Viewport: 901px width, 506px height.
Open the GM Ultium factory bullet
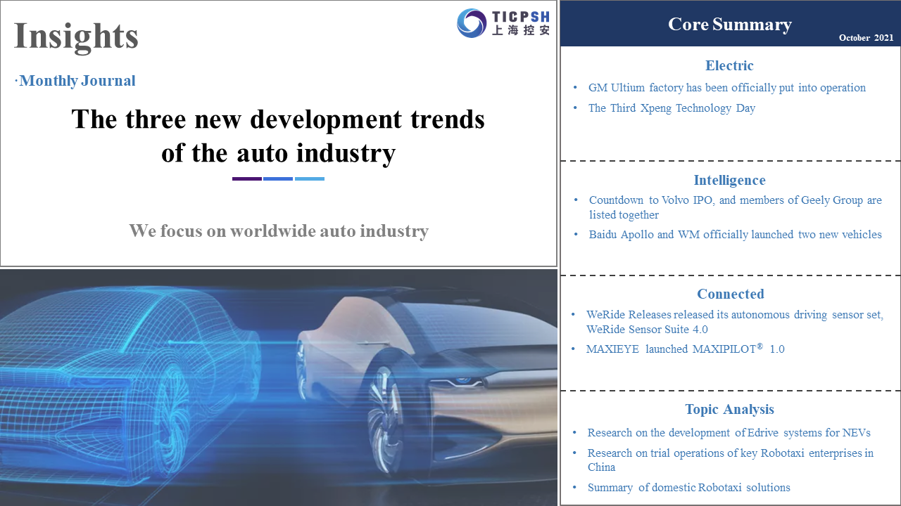(727, 88)
